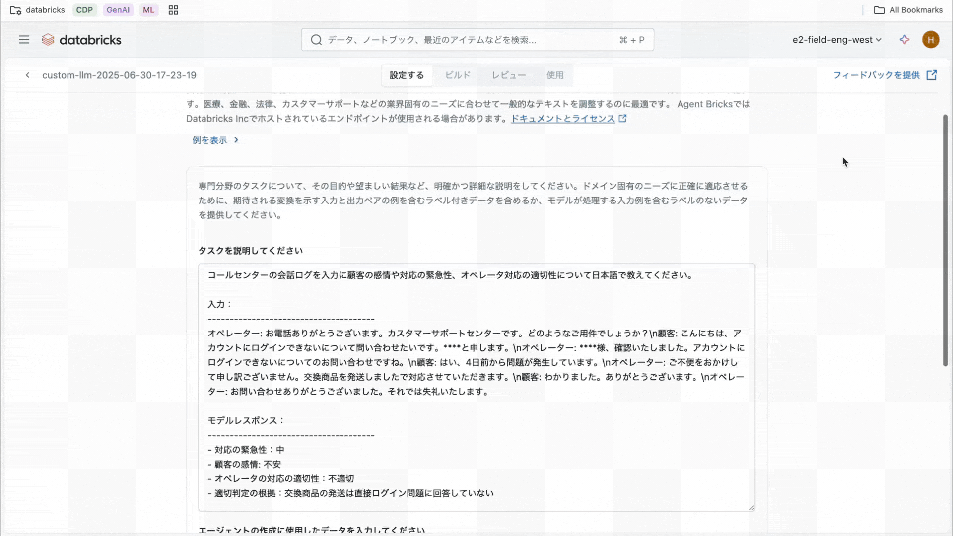Switch to the ビルド tab

457,75
